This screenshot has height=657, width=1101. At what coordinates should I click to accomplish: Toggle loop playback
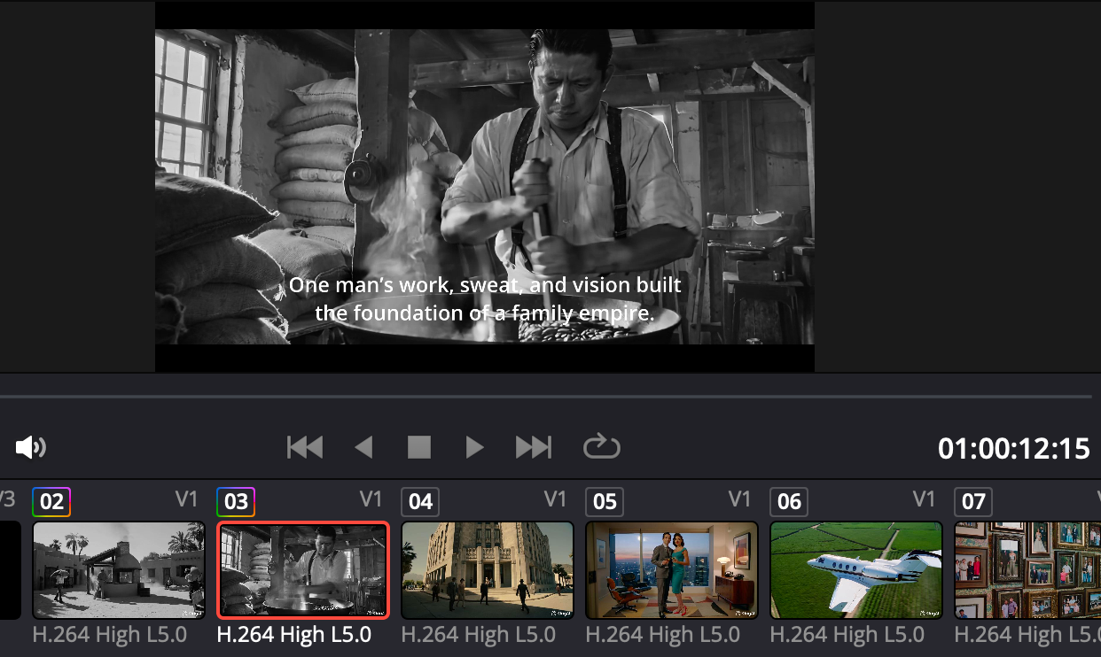pos(601,447)
